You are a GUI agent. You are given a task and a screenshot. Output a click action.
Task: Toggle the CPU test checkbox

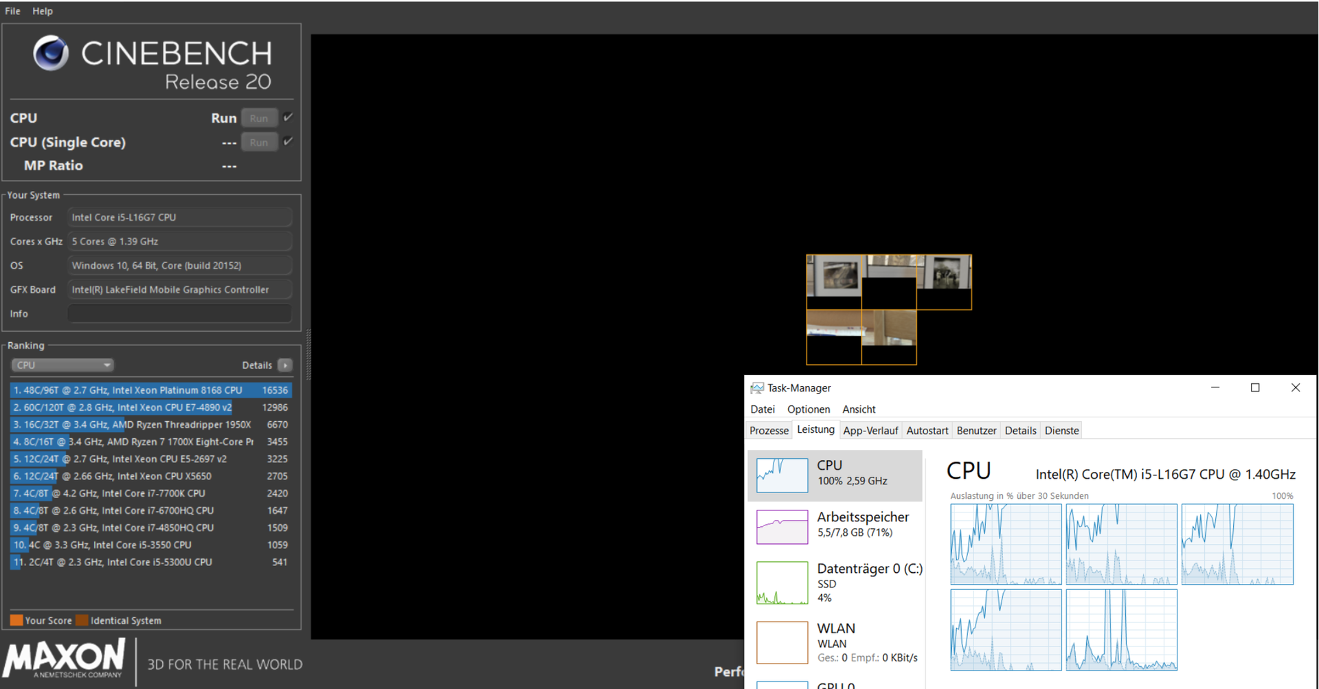288,117
